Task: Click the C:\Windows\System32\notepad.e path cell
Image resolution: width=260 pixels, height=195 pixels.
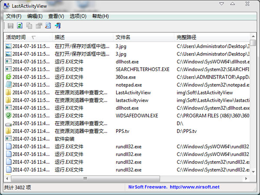Action: 213,85
